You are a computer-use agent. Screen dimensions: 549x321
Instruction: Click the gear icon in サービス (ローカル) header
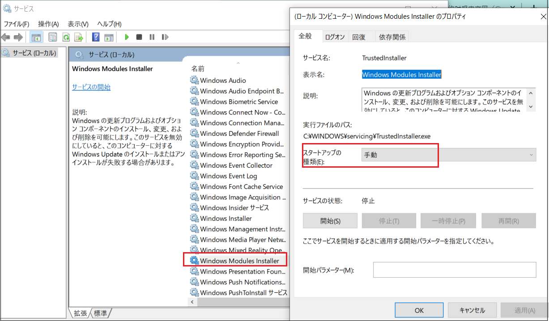(x=79, y=55)
